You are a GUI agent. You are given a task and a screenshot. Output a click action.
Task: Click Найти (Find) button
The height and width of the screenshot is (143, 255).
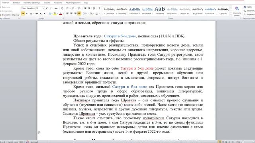coord(248,7)
